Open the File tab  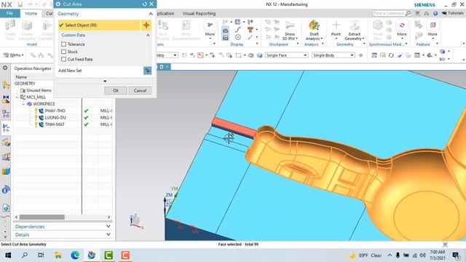9,13
